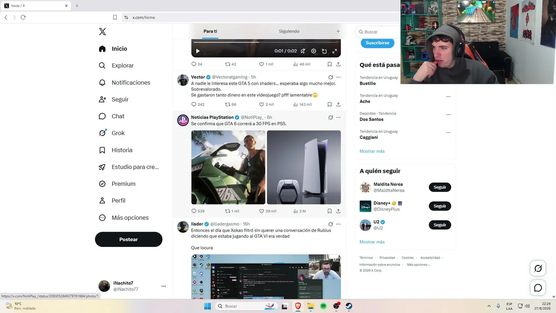The width and height of the screenshot is (556, 313).
Task: Open Seguir in the sidebar menu
Action: click(114, 100)
